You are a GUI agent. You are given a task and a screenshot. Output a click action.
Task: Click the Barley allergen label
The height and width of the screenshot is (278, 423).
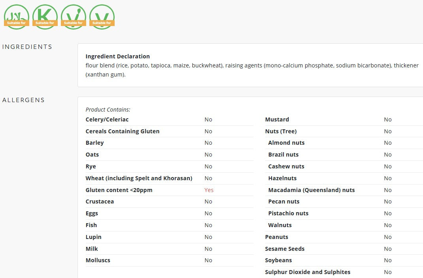(x=95, y=143)
